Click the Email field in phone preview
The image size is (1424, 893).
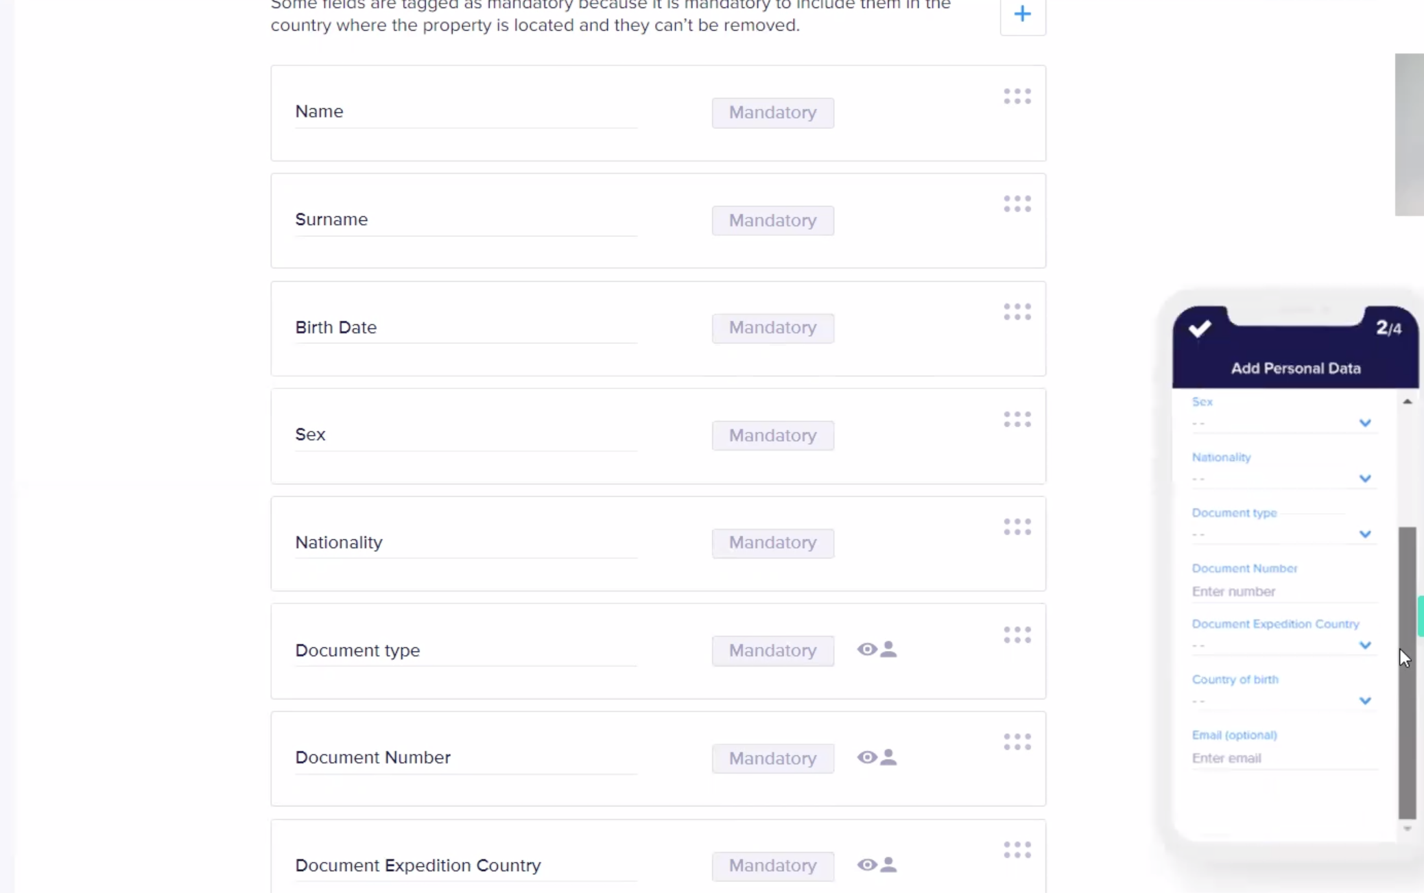coord(1283,758)
